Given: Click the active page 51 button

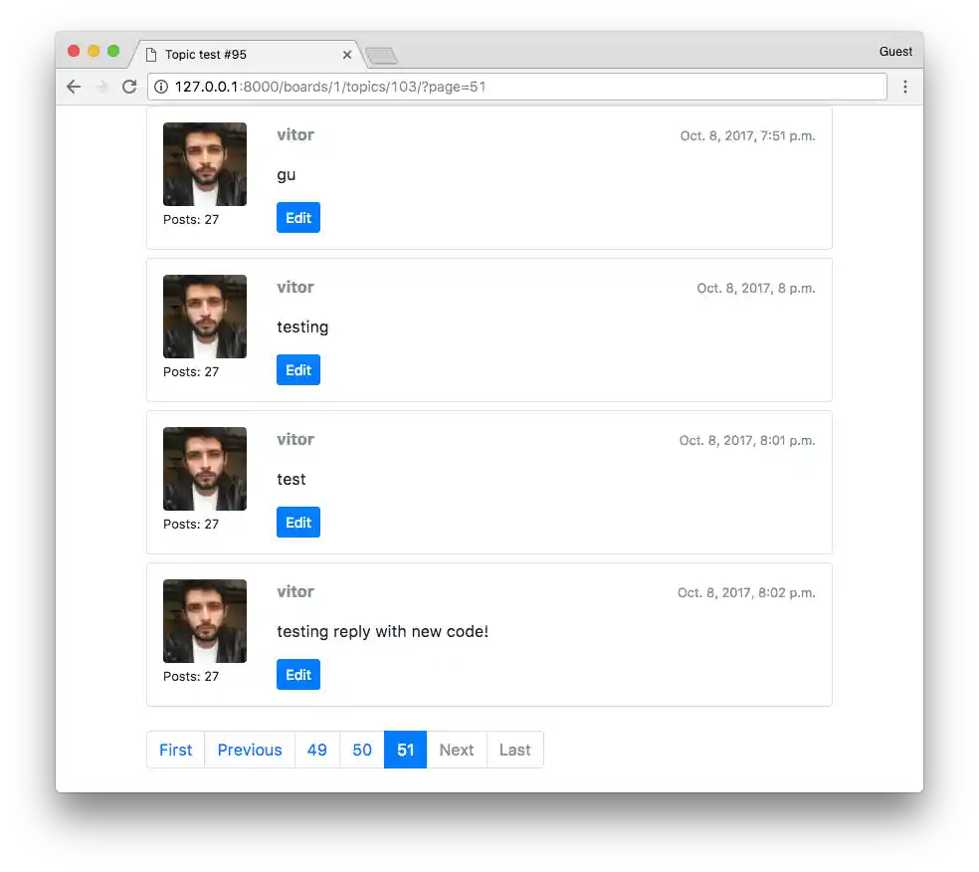Looking at the screenshot, I should [x=406, y=751].
